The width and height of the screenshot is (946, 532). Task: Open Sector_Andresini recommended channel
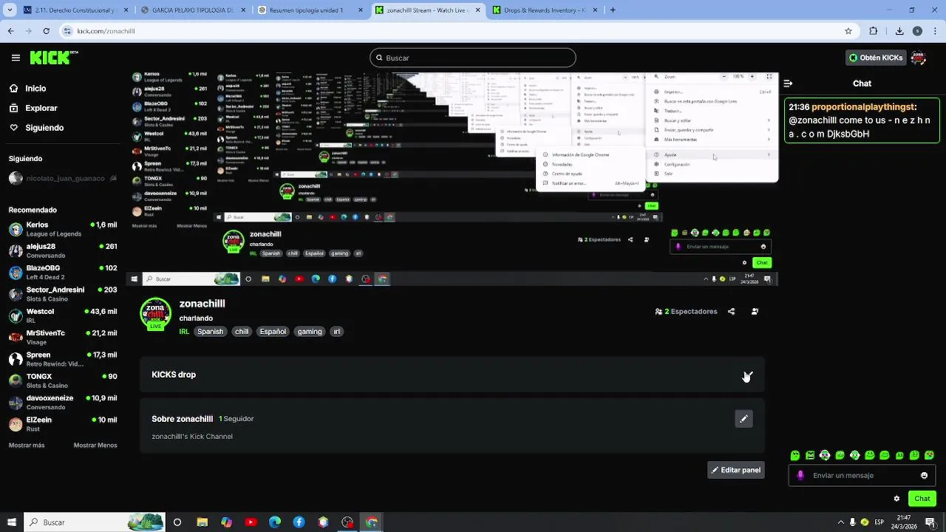pyautogui.click(x=62, y=294)
